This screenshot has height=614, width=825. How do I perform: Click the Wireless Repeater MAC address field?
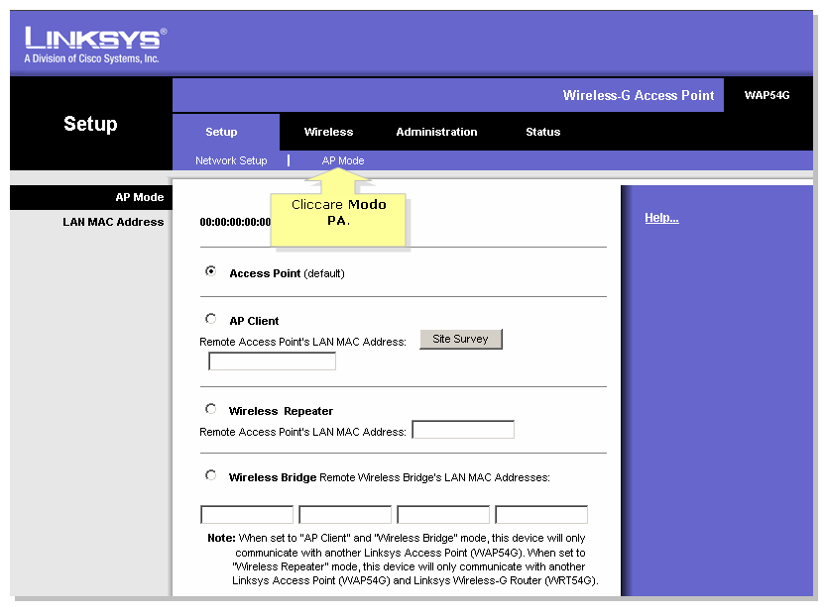pyautogui.click(x=463, y=429)
